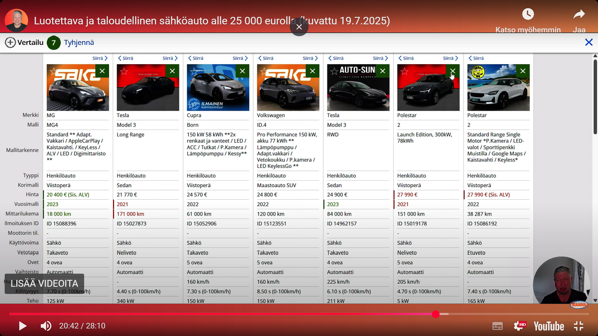Image resolution: width=598 pixels, height=336 pixels.
Task: Toggle subtitles in the player
Action: tap(497, 326)
